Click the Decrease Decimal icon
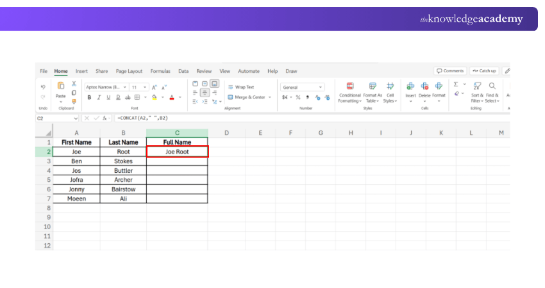This screenshot has height=288, width=545. (x=327, y=97)
